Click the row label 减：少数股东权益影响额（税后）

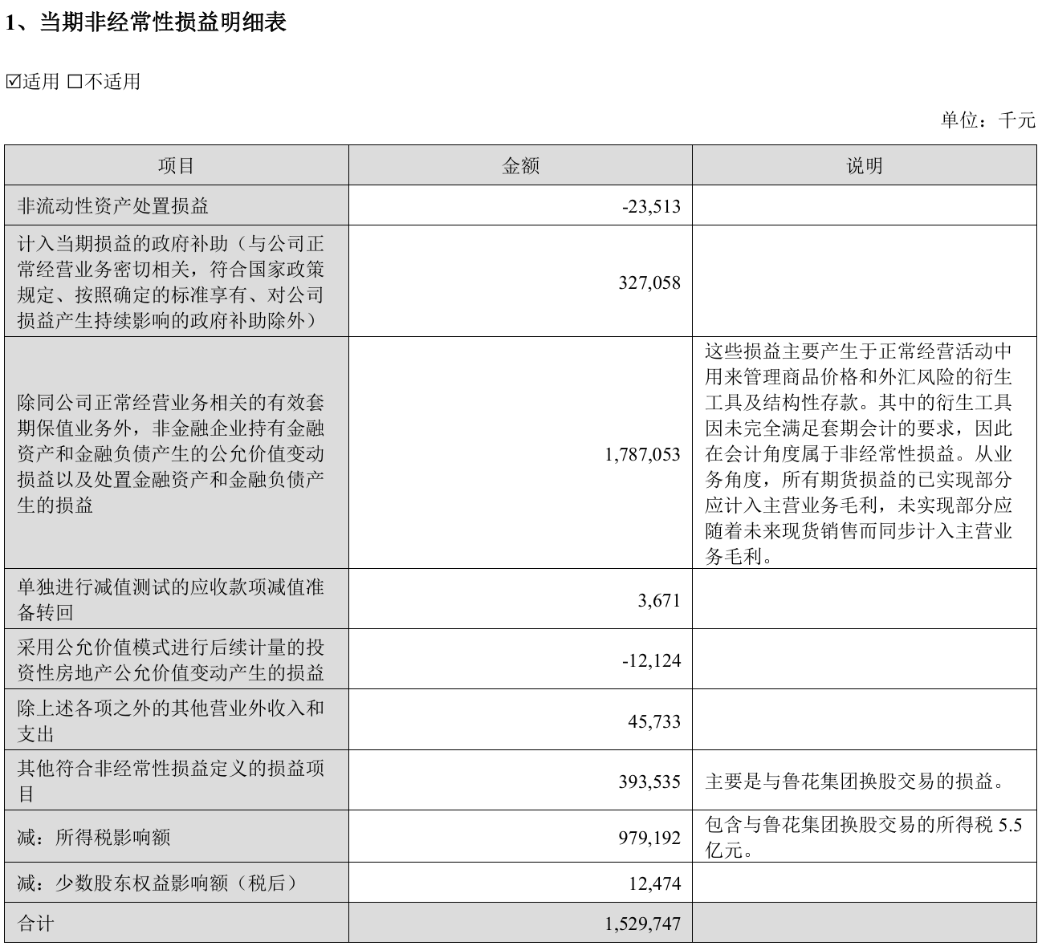click(161, 883)
